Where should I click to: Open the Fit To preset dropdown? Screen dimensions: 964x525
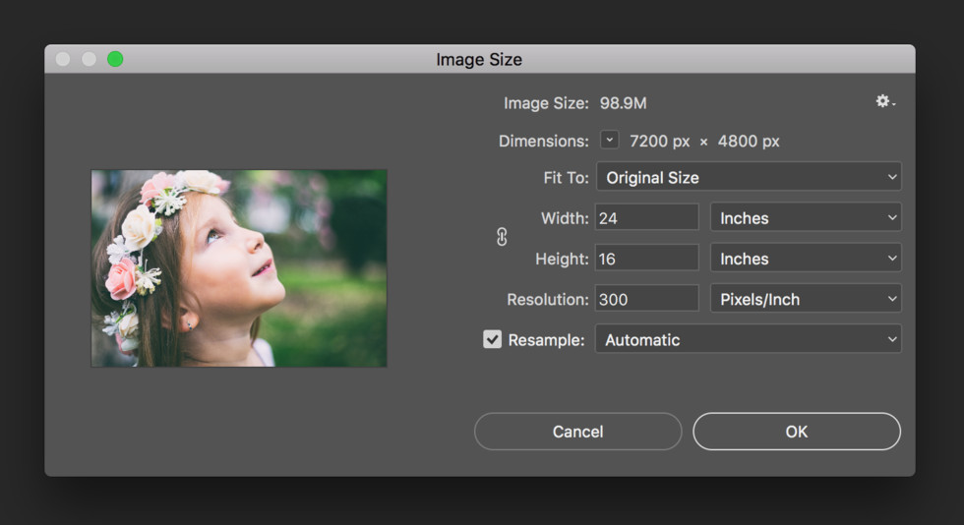(x=748, y=178)
